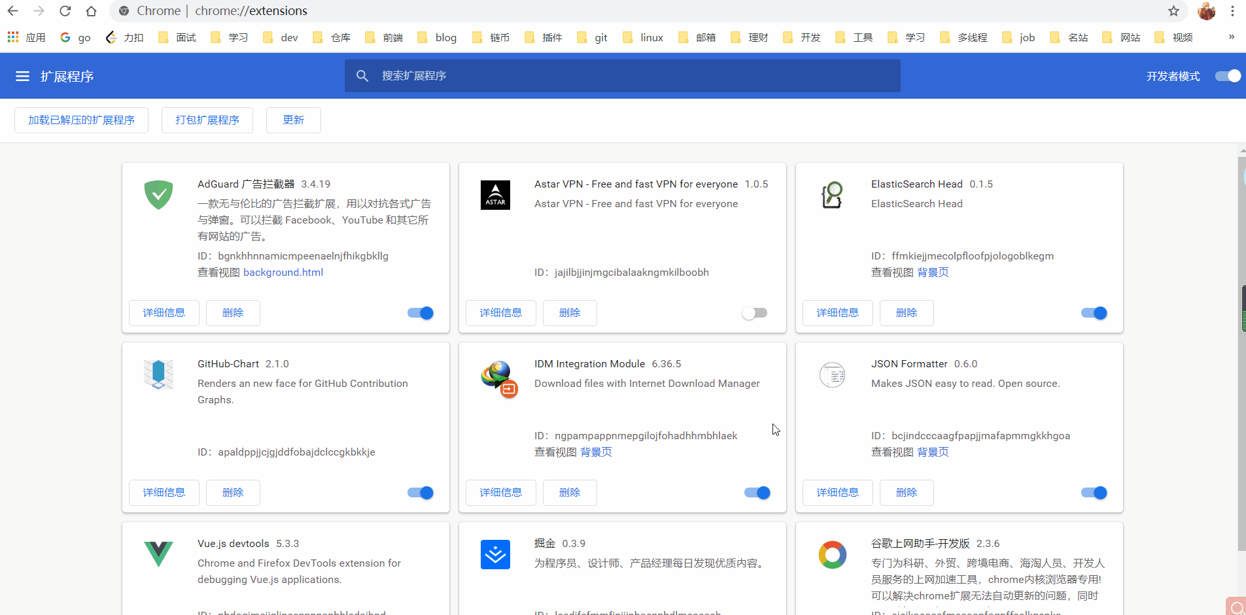Click the JSON Formatter icon
This screenshot has height=615, width=1246.
tap(832, 374)
